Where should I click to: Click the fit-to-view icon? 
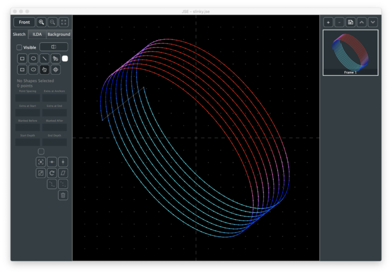pos(64,22)
